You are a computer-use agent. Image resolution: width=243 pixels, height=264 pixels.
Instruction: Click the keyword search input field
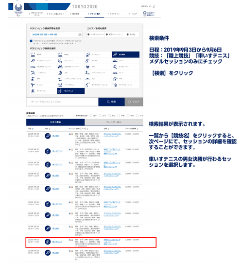(62, 102)
